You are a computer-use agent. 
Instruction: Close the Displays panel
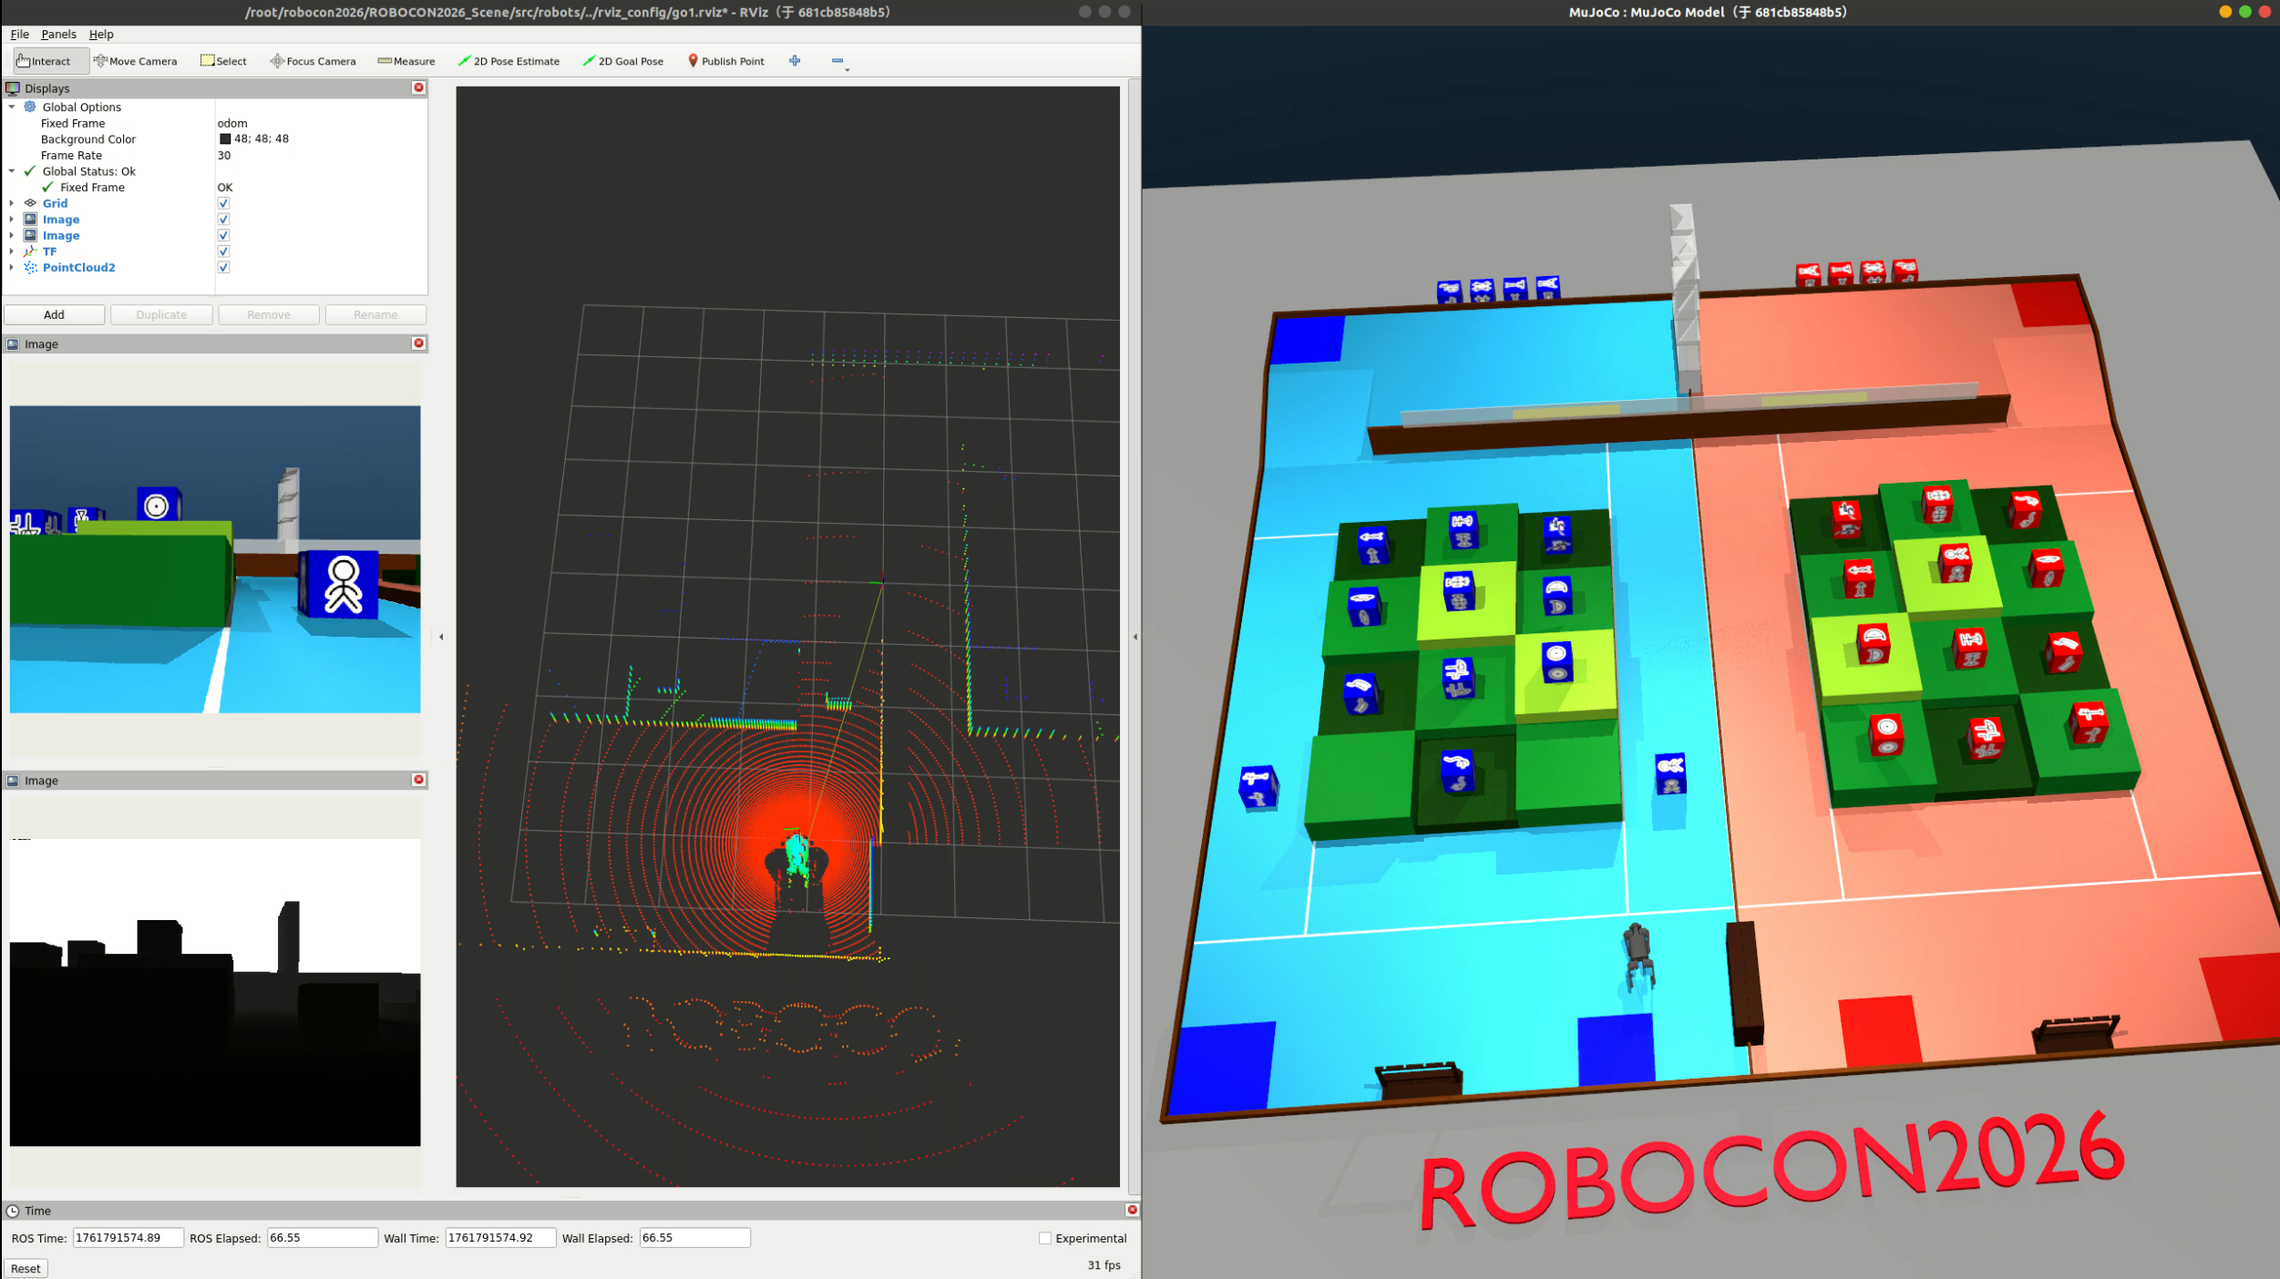click(419, 87)
